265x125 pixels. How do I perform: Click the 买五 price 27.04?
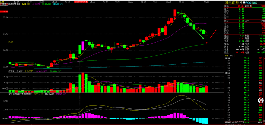point(242,32)
